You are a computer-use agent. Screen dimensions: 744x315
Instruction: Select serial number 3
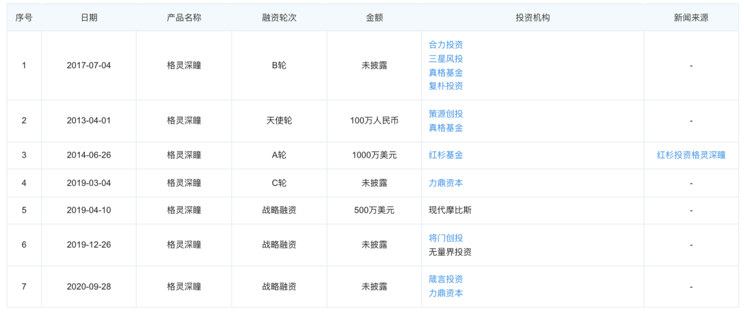click(24, 155)
